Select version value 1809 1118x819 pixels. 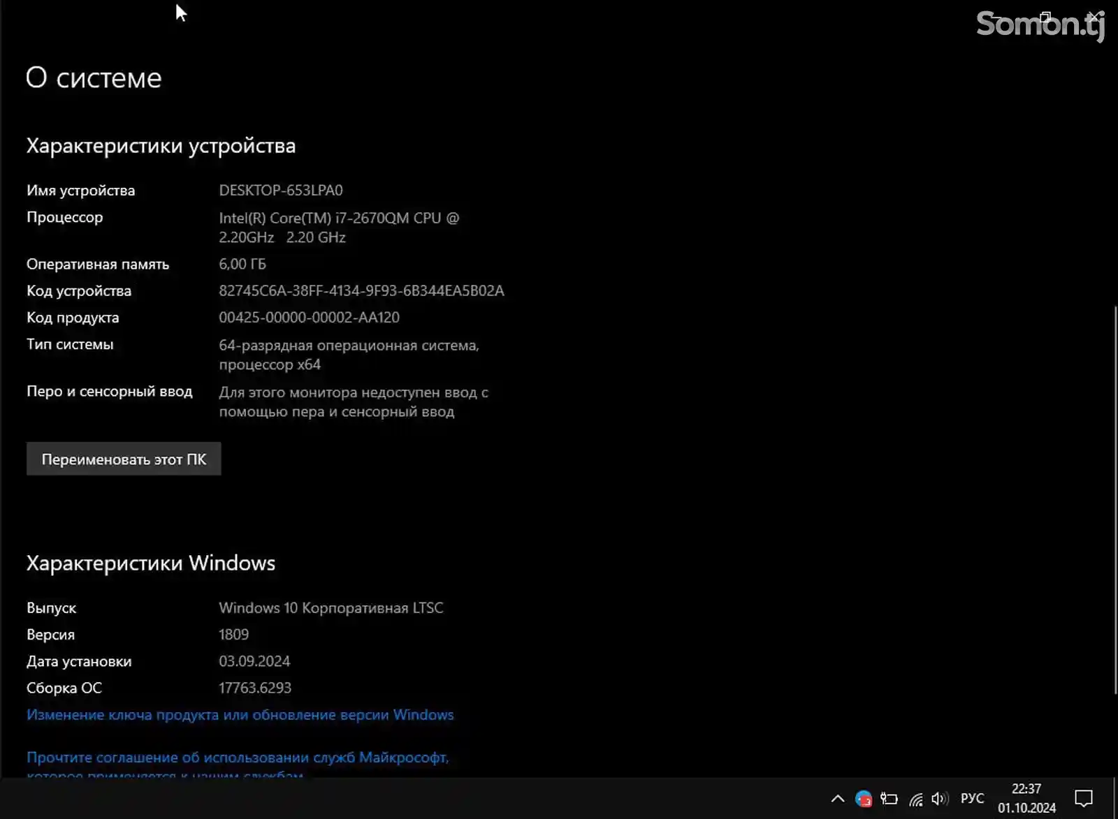click(233, 635)
